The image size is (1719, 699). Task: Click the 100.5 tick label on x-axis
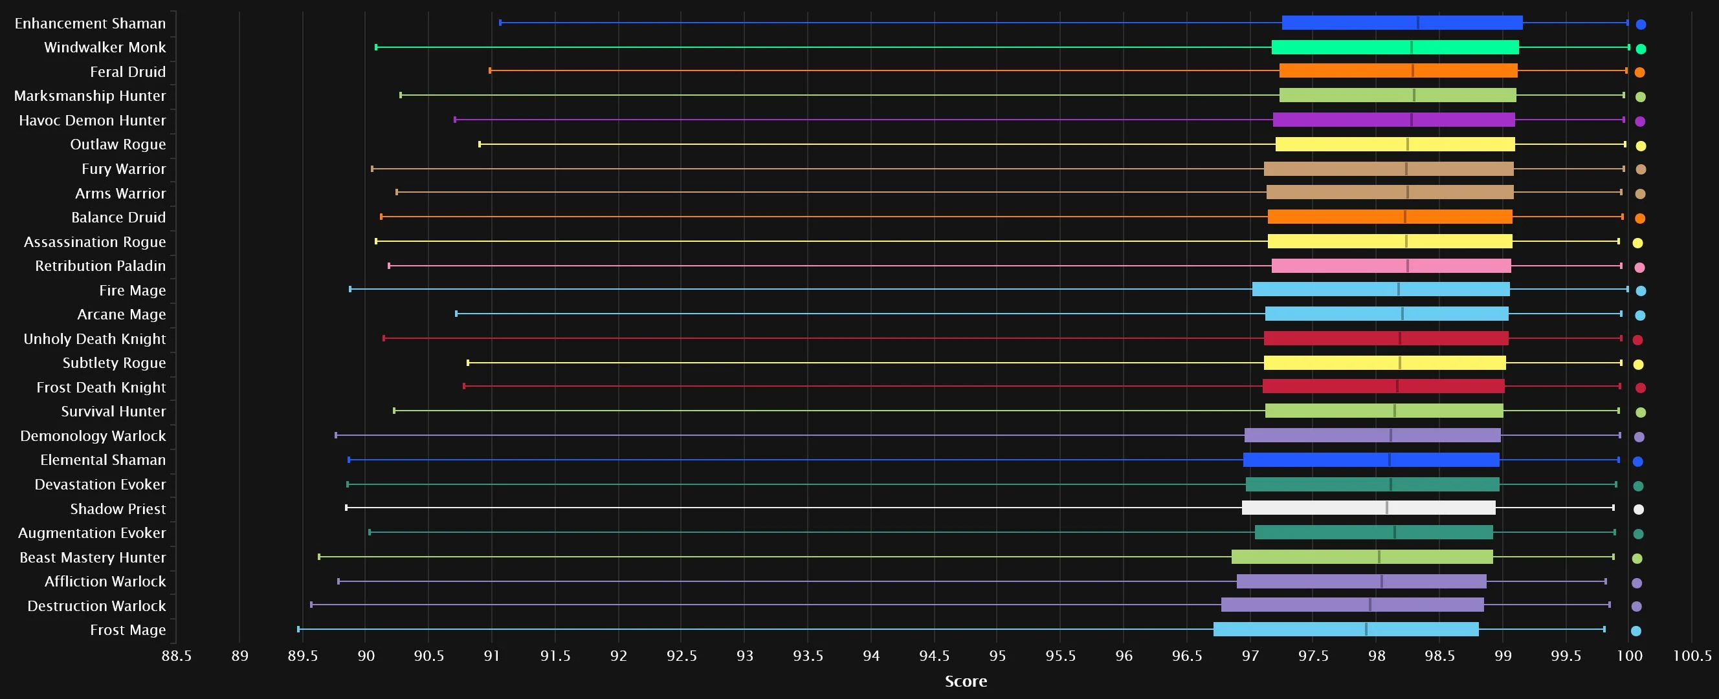(x=1692, y=656)
